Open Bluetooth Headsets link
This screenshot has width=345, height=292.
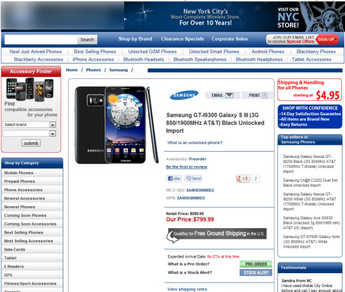tap(144, 60)
